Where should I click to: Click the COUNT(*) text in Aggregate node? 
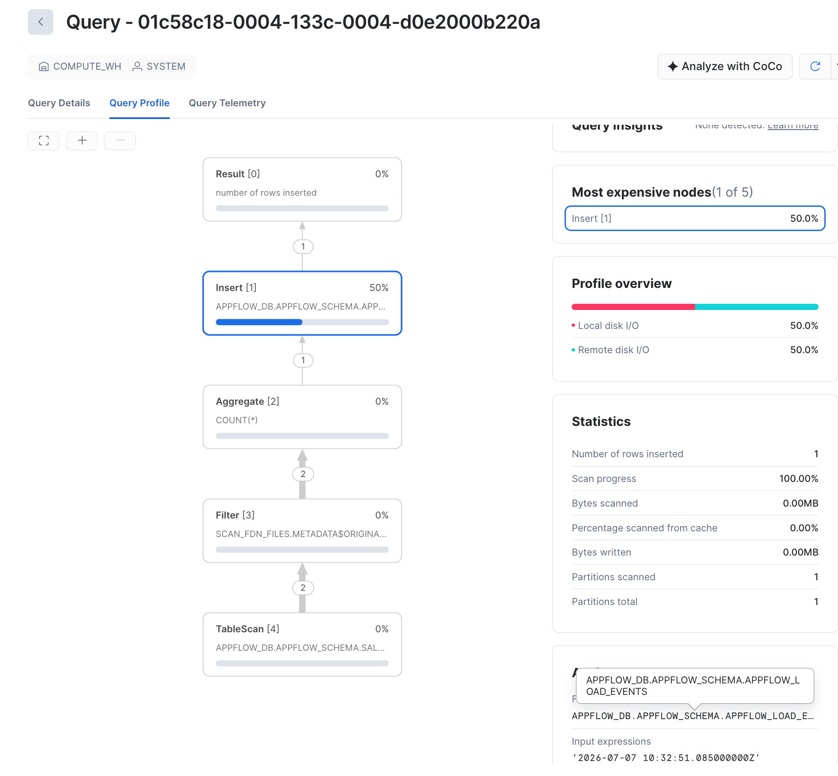tap(237, 420)
